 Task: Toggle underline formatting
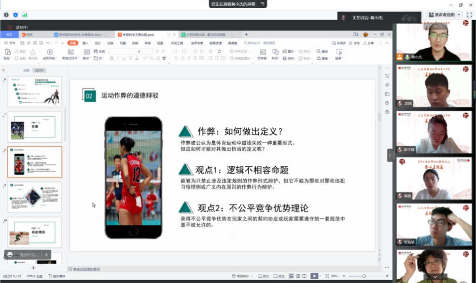point(124,57)
